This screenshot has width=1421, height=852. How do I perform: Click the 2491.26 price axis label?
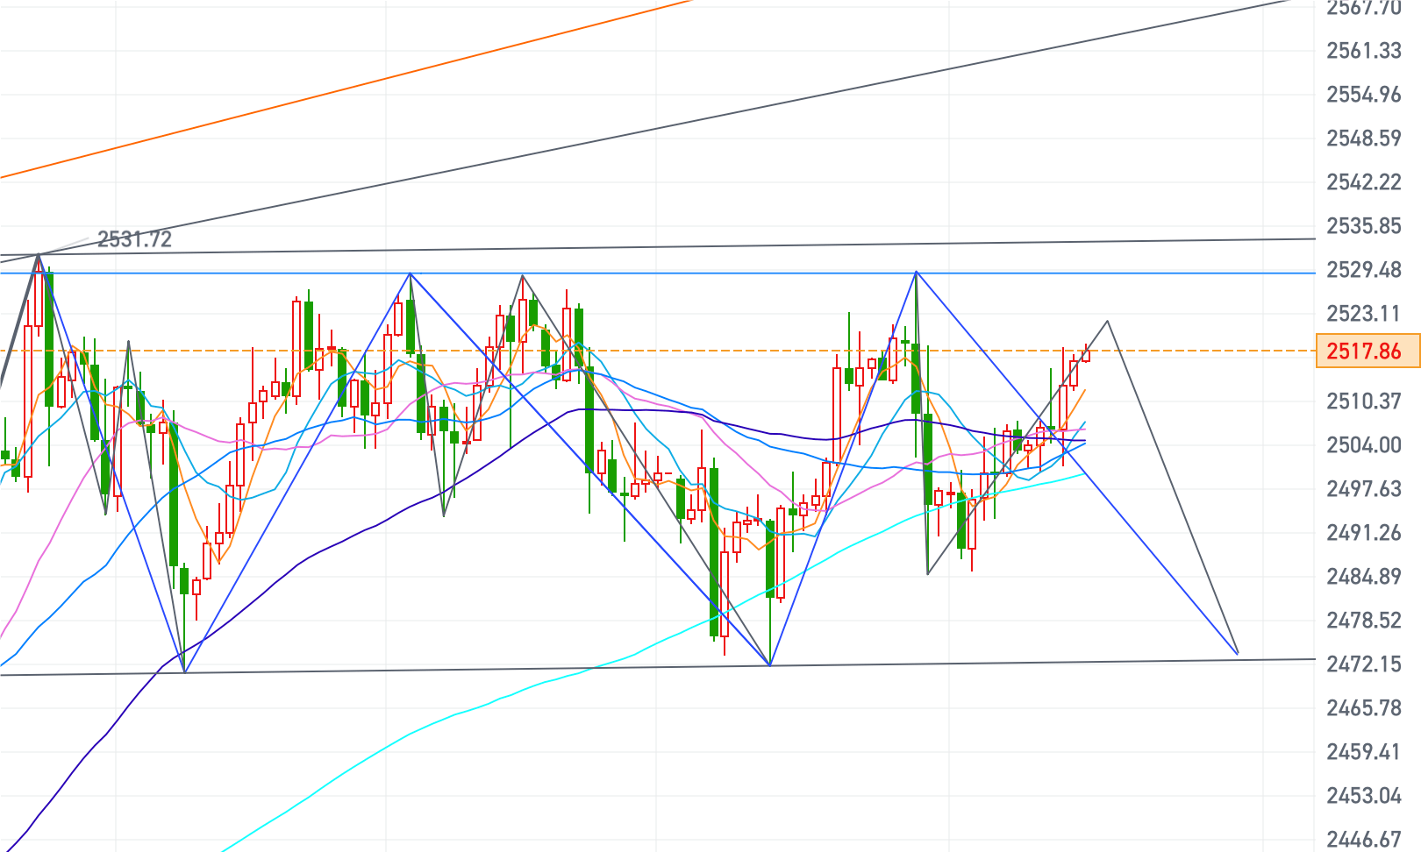(1364, 533)
